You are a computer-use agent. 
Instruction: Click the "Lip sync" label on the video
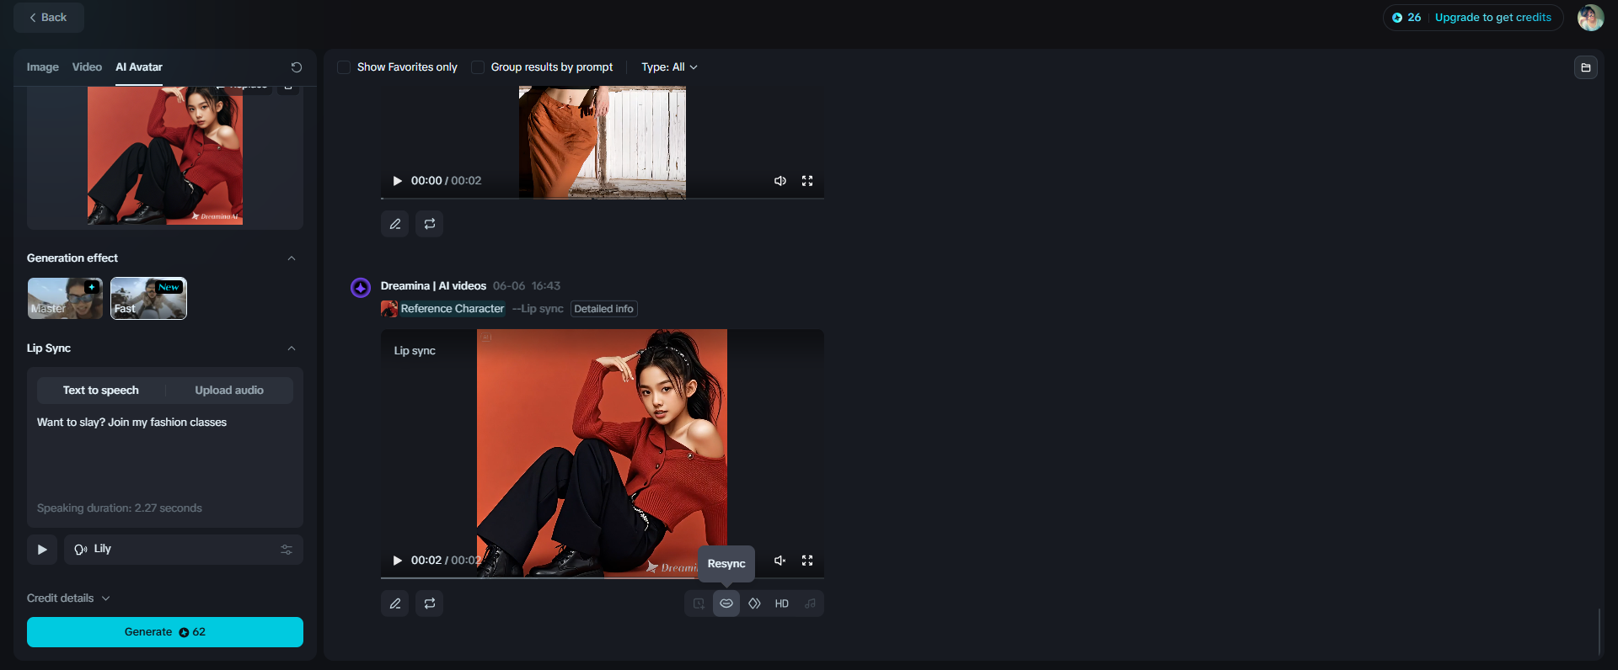(x=415, y=351)
